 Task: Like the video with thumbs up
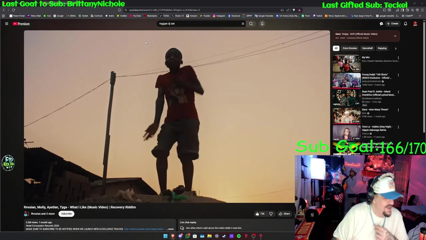tap(260, 214)
